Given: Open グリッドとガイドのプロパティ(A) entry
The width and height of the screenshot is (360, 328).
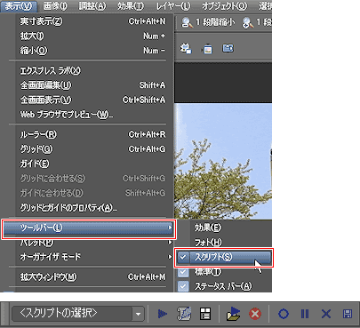Looking at the screenshot, I should click(x=89, y=207).
